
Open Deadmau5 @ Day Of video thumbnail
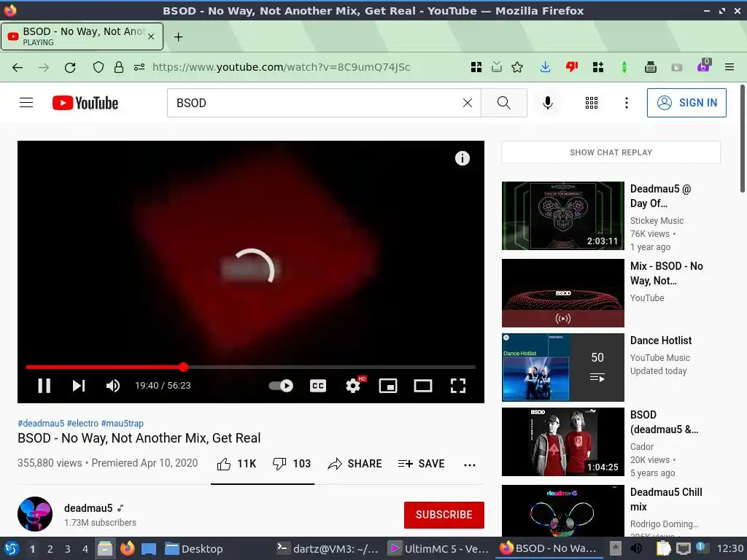point(562,216)
